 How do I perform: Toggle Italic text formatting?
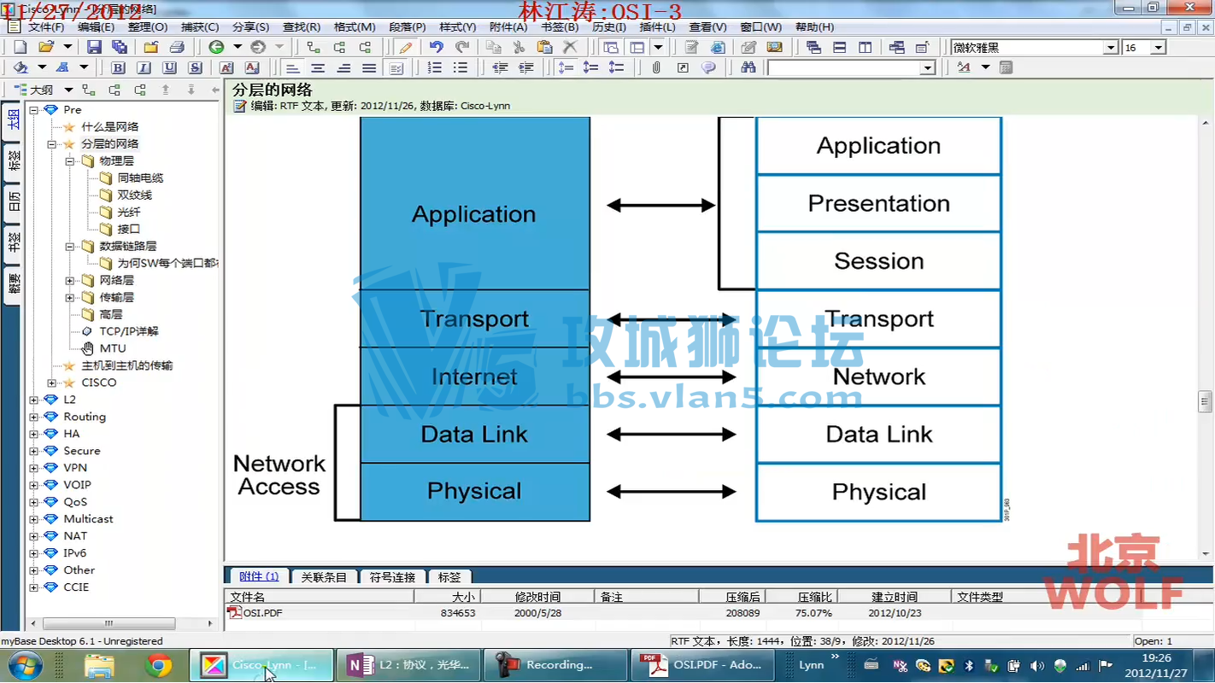click(144, 68)
